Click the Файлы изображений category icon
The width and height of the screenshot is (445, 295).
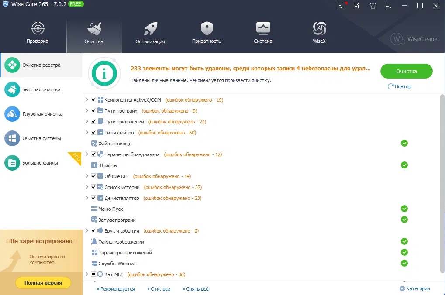point(94,241)
